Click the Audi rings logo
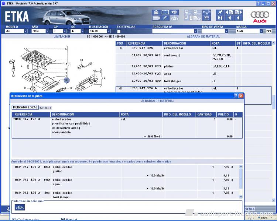Viewport: 277px width, 221px height. 260,15
